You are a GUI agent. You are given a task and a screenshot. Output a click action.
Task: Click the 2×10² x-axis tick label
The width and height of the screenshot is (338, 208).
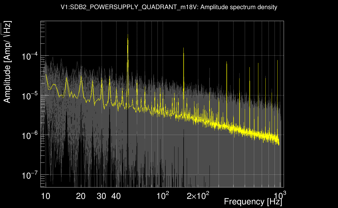(197, 196)
